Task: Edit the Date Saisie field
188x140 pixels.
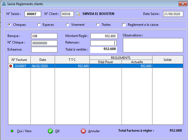Action: click(173, 14)
